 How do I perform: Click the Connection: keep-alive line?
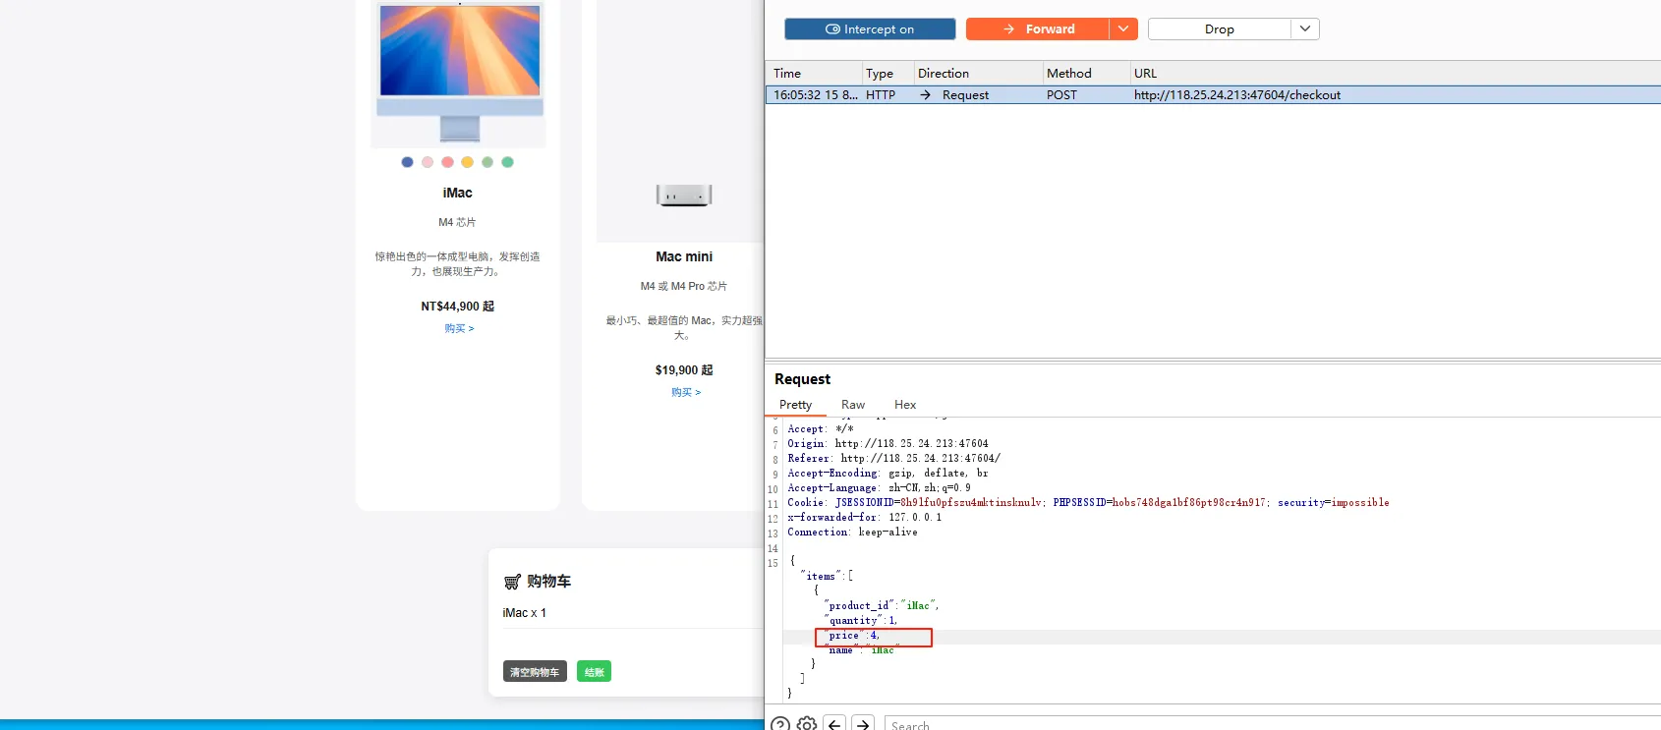pyautogui.click(x=852, y=533)
